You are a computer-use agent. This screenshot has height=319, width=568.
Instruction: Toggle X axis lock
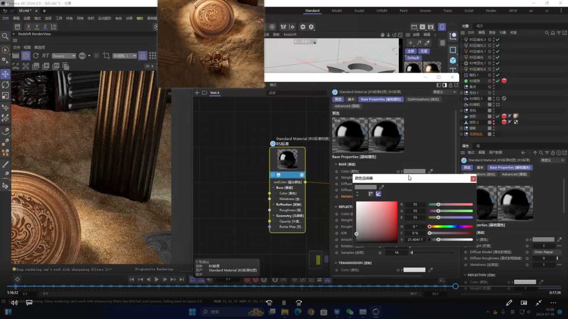[x=29, y=27]
